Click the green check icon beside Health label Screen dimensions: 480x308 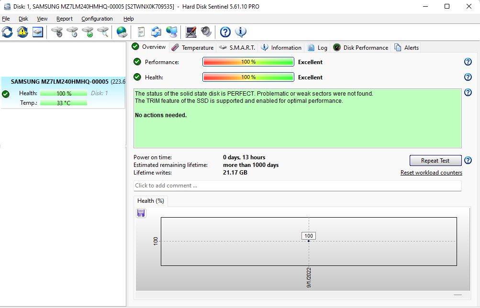click(137, 77)
